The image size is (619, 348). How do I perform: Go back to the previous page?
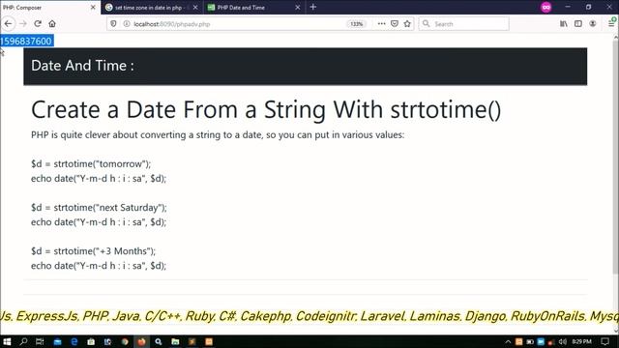click(9, 23)
